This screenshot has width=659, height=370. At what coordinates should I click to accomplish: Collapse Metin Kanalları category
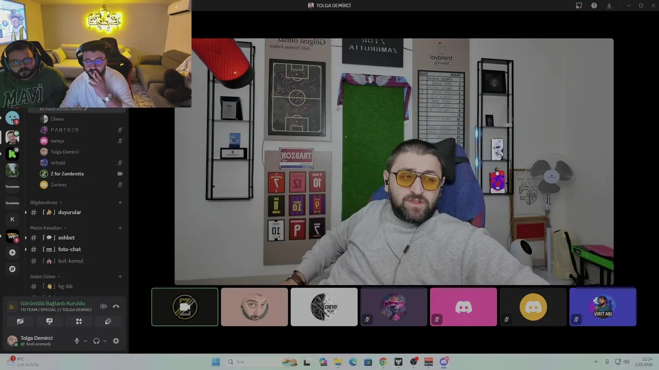tap(48, 228)
